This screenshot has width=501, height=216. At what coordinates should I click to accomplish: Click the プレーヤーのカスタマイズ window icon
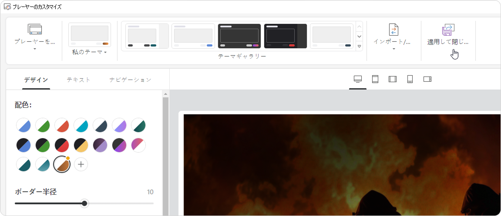pos(7,7)
